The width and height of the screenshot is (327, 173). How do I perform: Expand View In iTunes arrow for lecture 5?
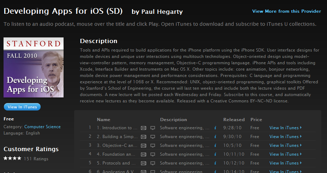[x=301, y=163]
